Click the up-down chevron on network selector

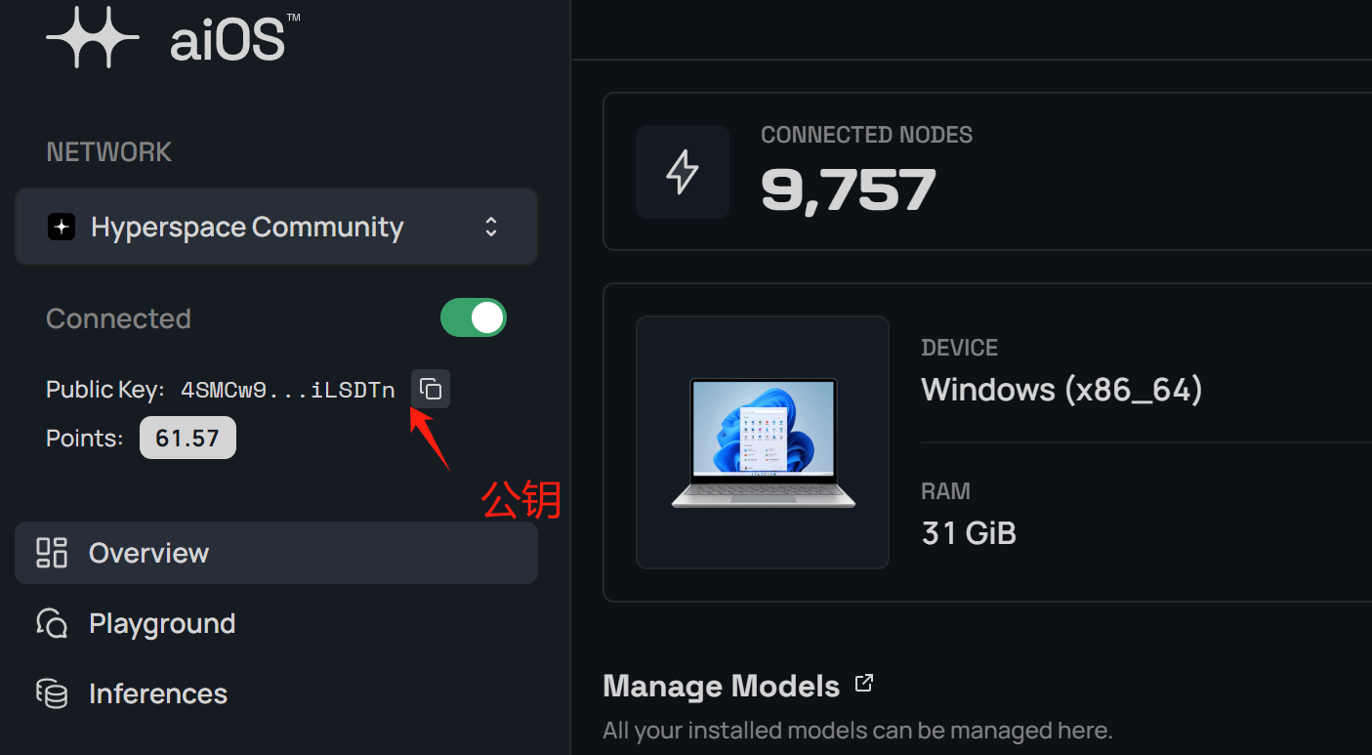point(491,228)
